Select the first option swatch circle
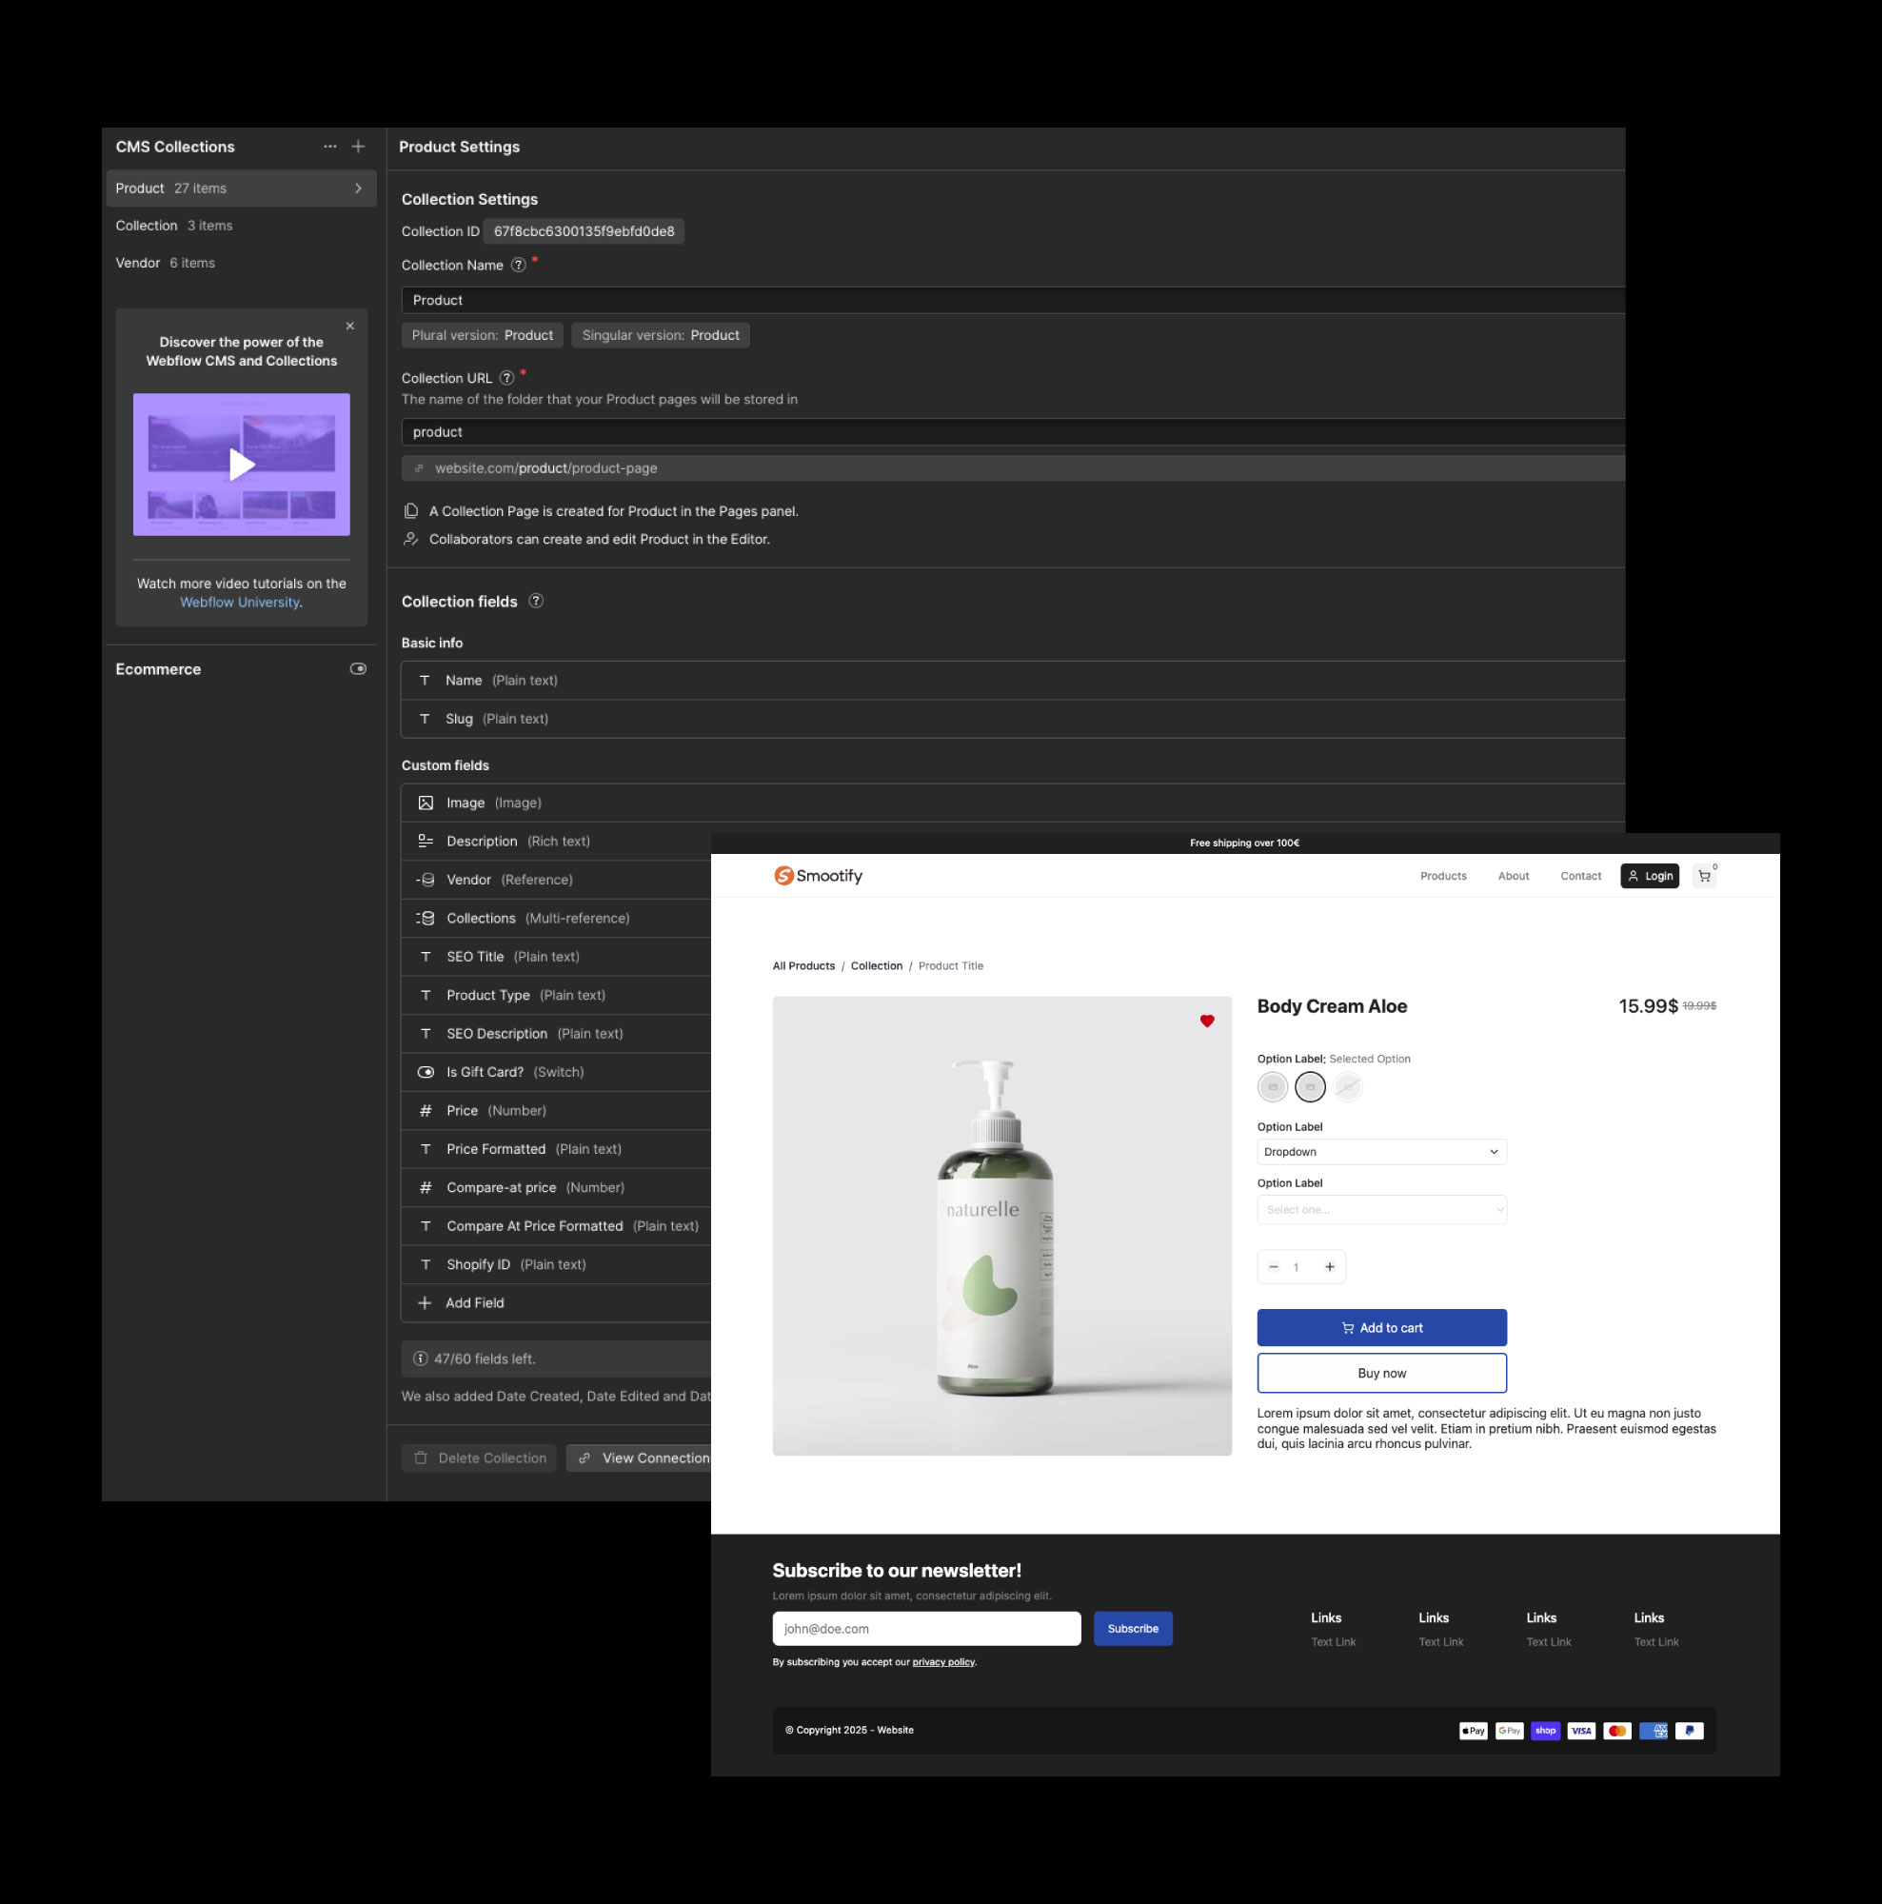The image size is (1882, 1904). tap(1272, 1087)
